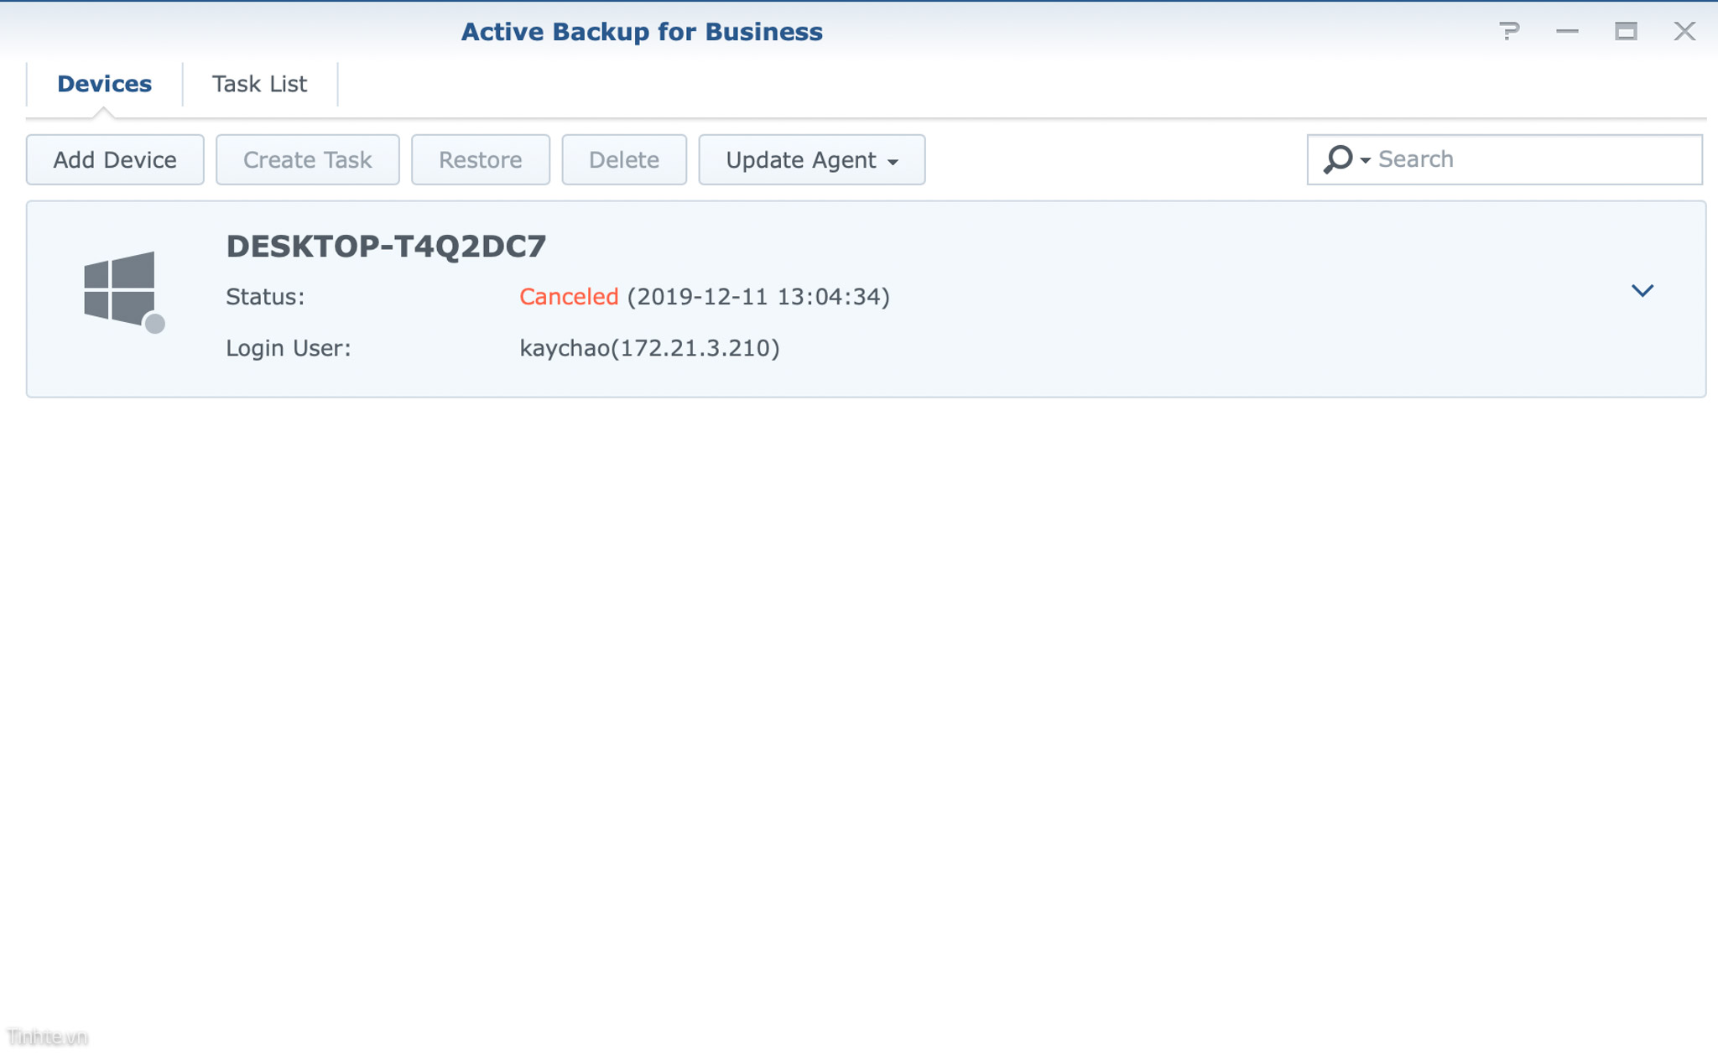
Task: Select the Devices tab
Action: (x=104, y=81)
